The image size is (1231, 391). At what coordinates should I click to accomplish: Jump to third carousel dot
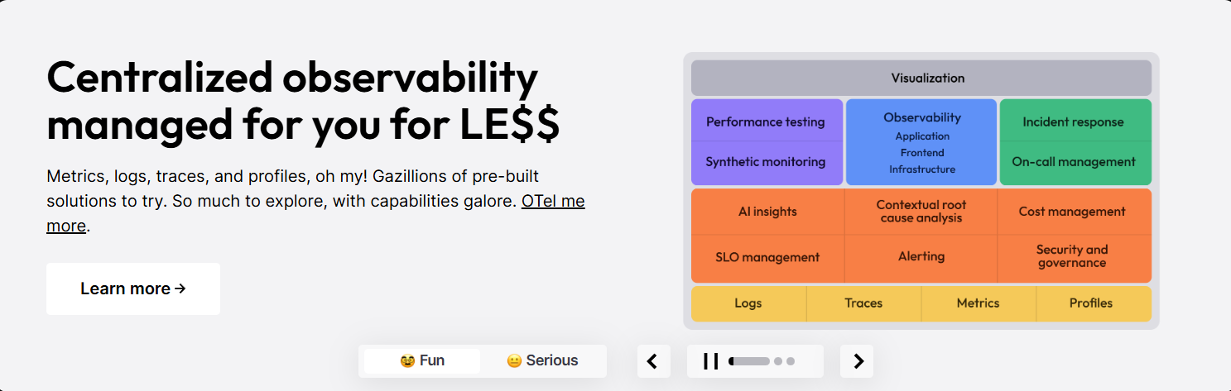791,361
